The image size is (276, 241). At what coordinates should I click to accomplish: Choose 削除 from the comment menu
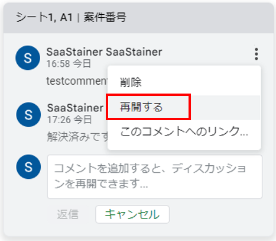184,82
